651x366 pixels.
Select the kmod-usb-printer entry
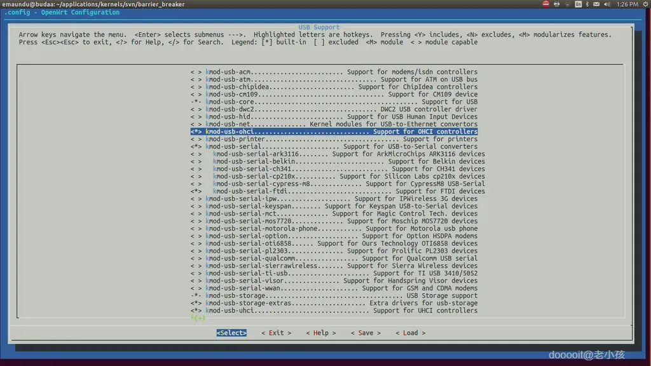point(334,139)
